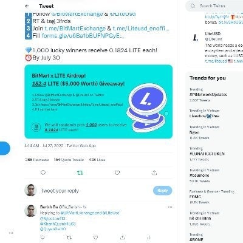This screenshot has height=243, width=243.
Task: Like the main tweet with heart icon
Action: (x=117, y=173)
